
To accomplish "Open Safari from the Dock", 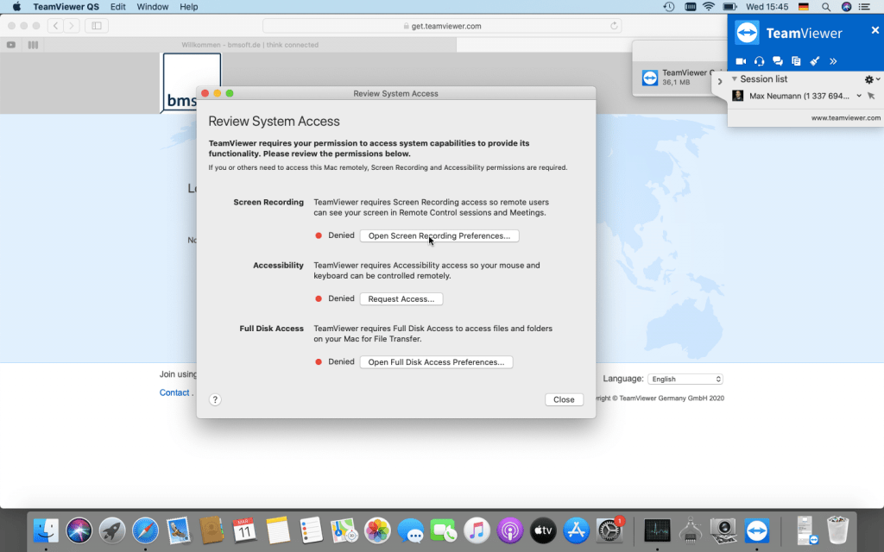I will tap(145, 530).
